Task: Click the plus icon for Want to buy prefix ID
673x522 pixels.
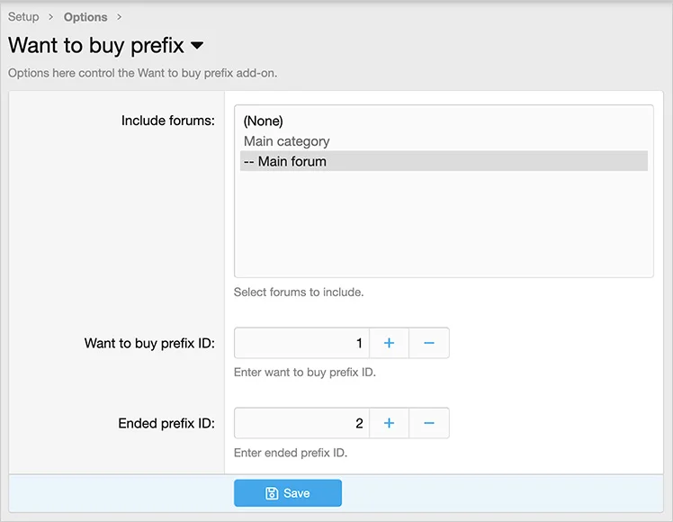Action: point(389,343)
